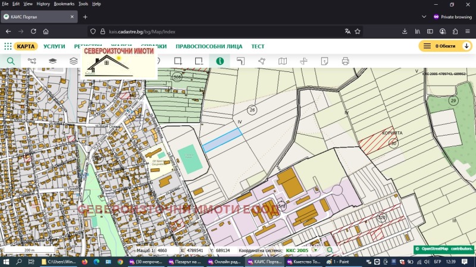Open Chrome from the taskbar
476x267 pixels.
coord(120,262)
